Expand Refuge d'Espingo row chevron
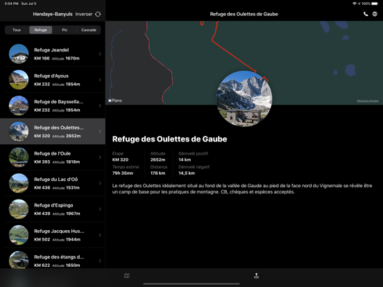The image size is (383, 287). 100,209
